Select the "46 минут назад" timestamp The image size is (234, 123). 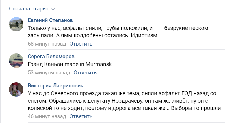tap(47, 116)
